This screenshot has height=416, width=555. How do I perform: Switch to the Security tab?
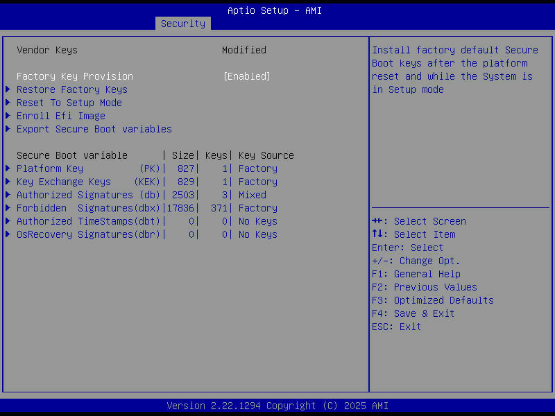(x=182, y=23)
